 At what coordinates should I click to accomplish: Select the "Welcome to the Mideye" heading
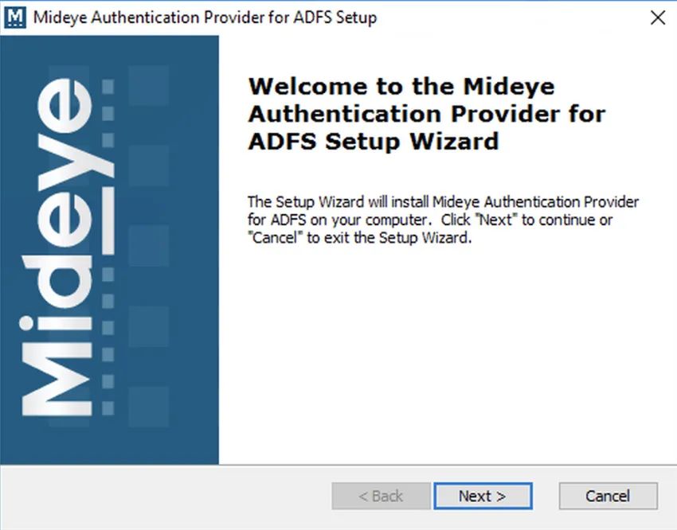398,87
